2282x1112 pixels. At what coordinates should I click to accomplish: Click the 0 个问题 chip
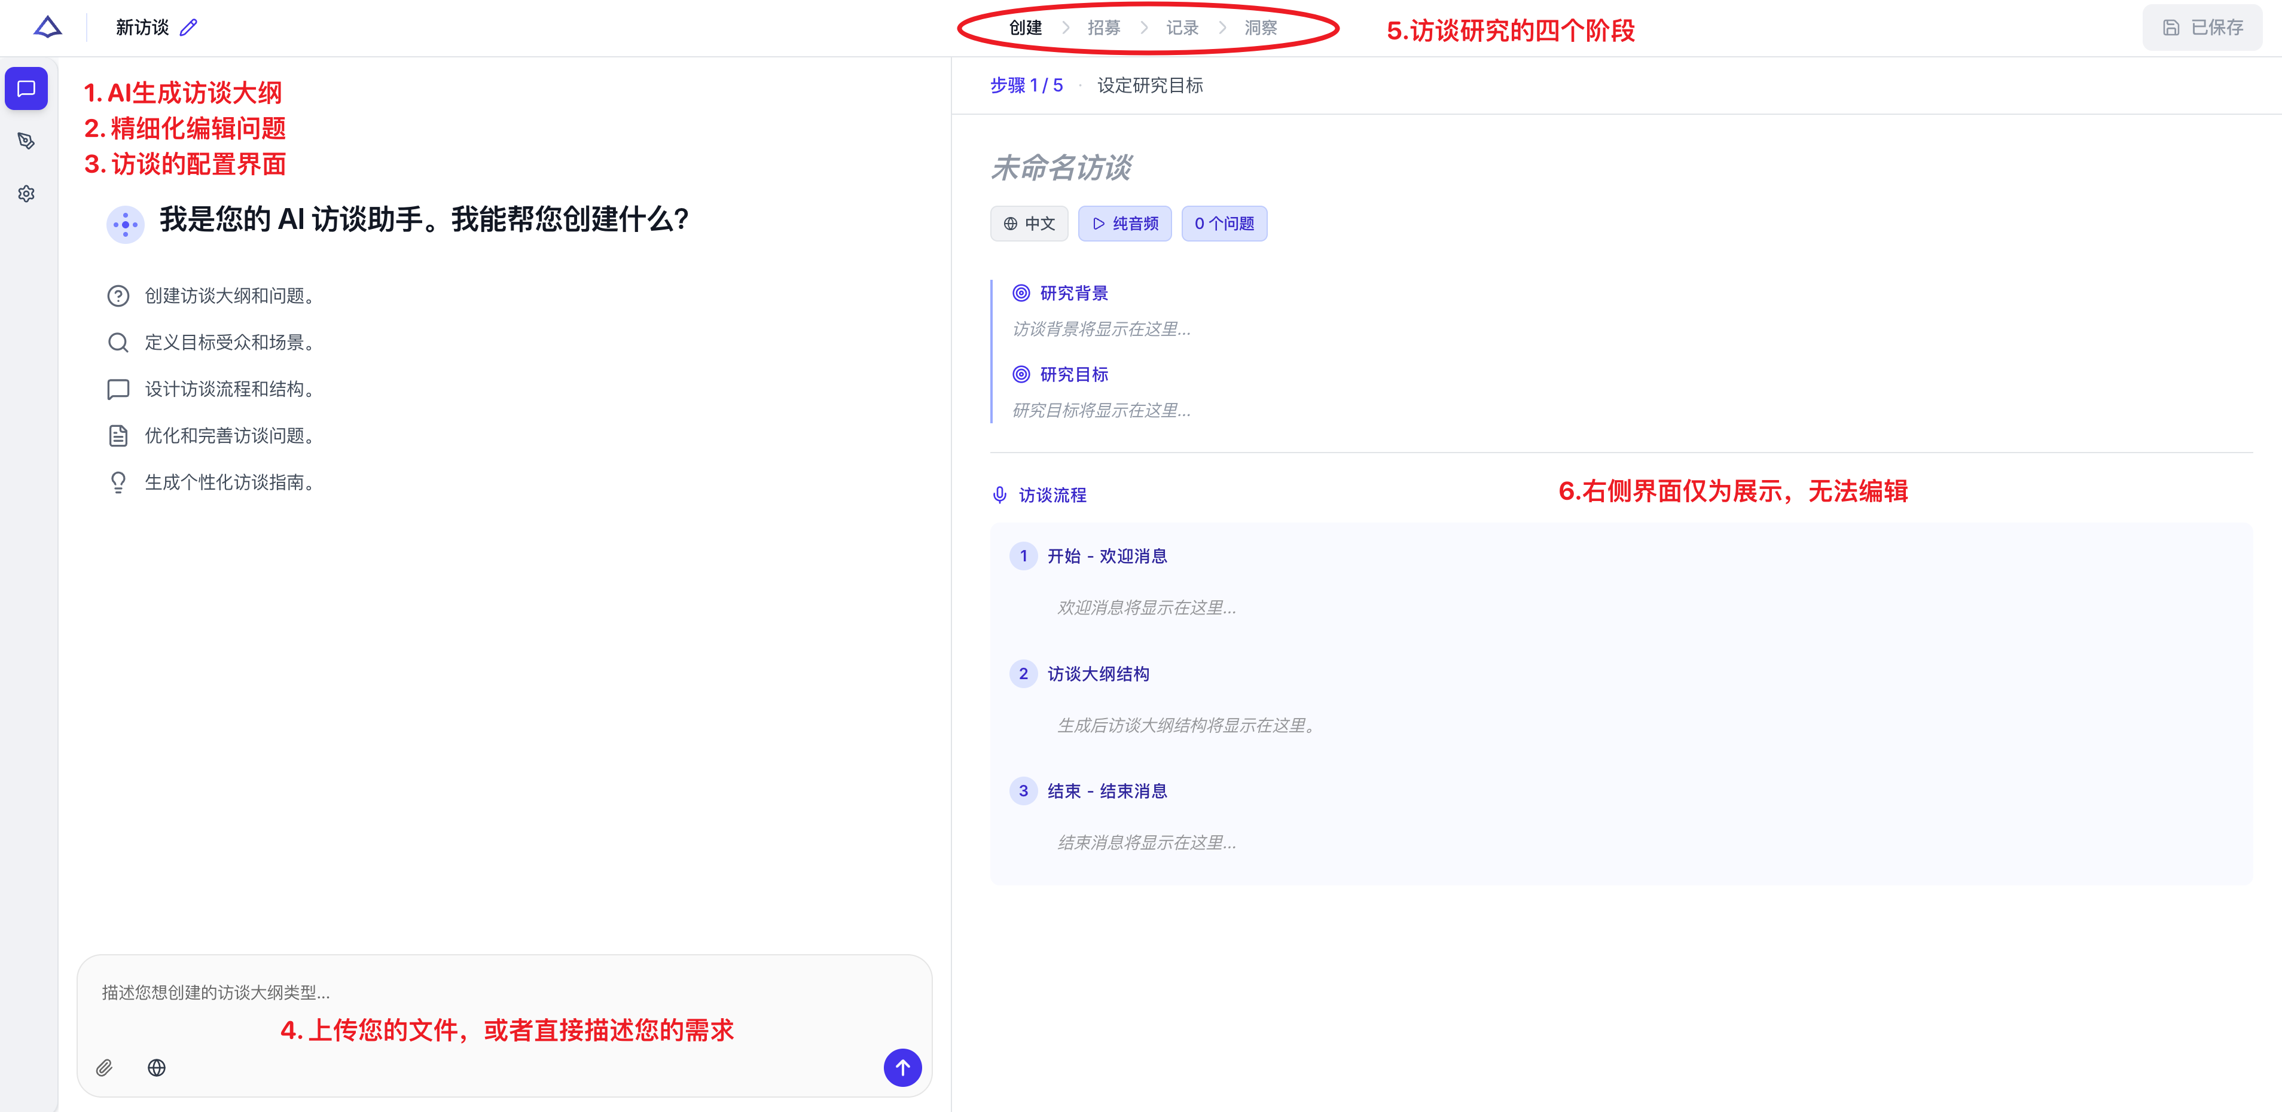point(1224,224)
